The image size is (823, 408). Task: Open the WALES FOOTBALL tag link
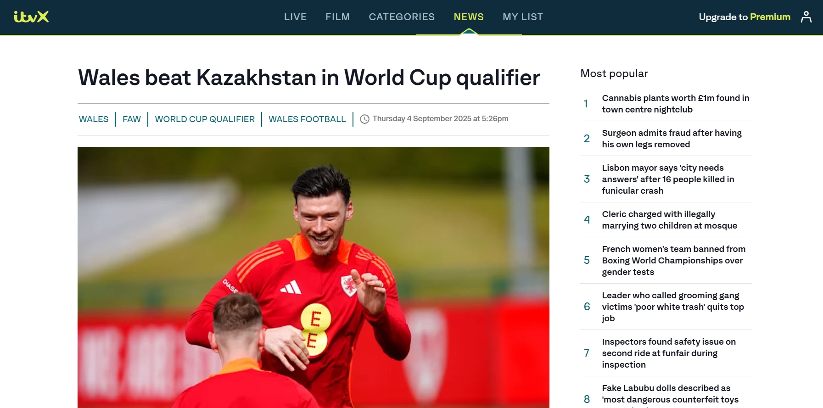pyautogui.click(x=307, y=119)
